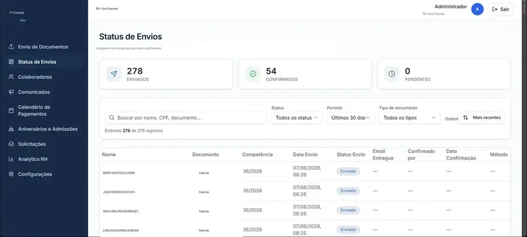Screen dimensions: 527x237
Task: Click the cake icon beside Aniversários e Admissões
Action: 11,129
